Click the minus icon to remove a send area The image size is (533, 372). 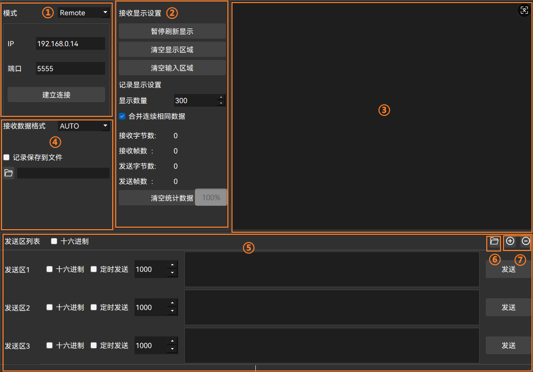coord(526,241)
